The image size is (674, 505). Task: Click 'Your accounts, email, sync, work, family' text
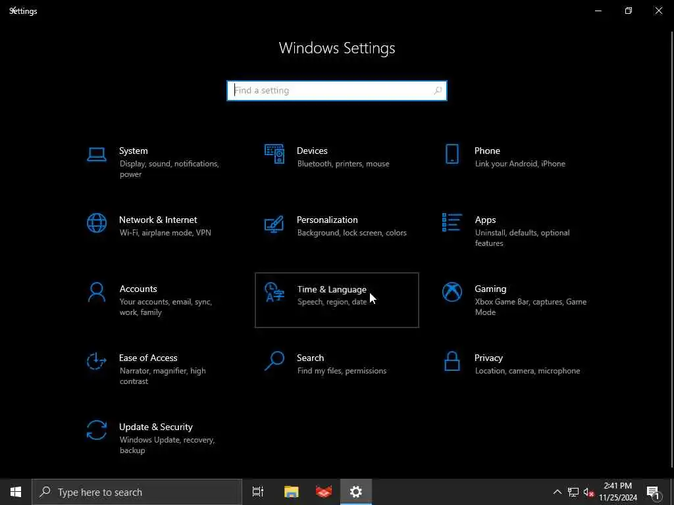[x=166, y=307]
